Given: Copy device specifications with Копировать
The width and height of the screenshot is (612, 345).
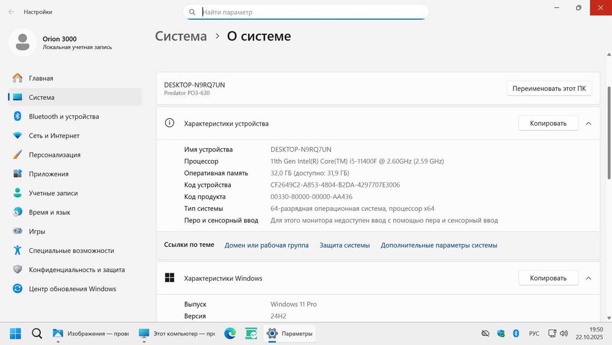Looking at the screenshot, I should click(x=548, y=123).
